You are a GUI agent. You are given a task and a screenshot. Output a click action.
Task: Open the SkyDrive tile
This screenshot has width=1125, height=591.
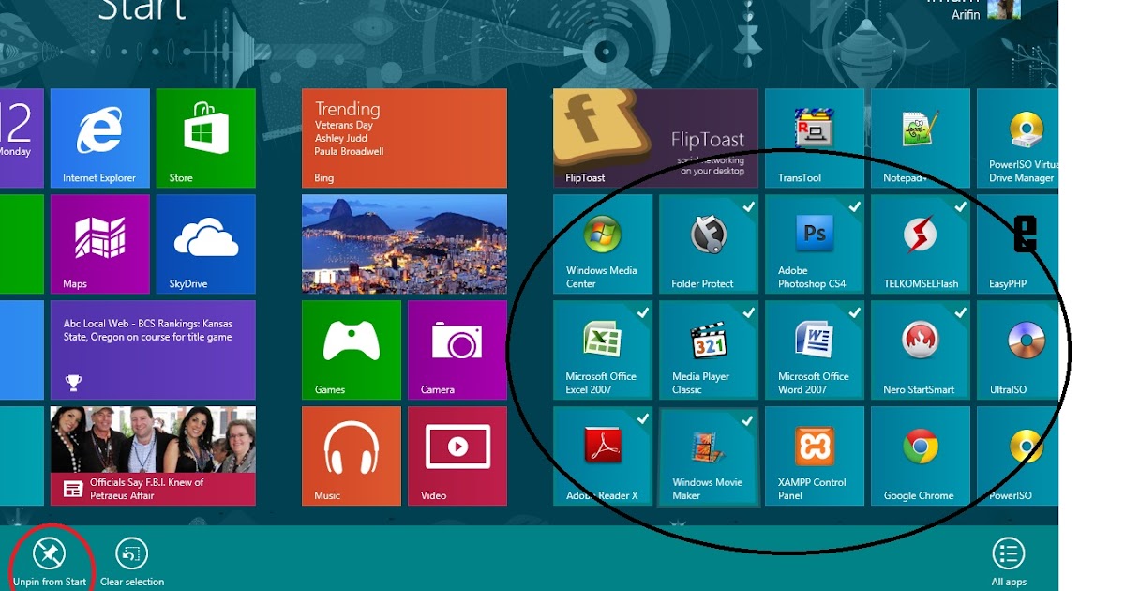[205, 244]
